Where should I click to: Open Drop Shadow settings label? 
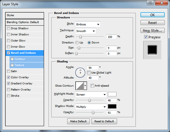click(x=20, y=28)
